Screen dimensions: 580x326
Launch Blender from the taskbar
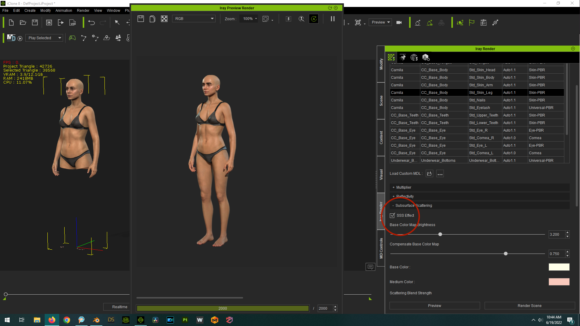(x=96, y=320)
